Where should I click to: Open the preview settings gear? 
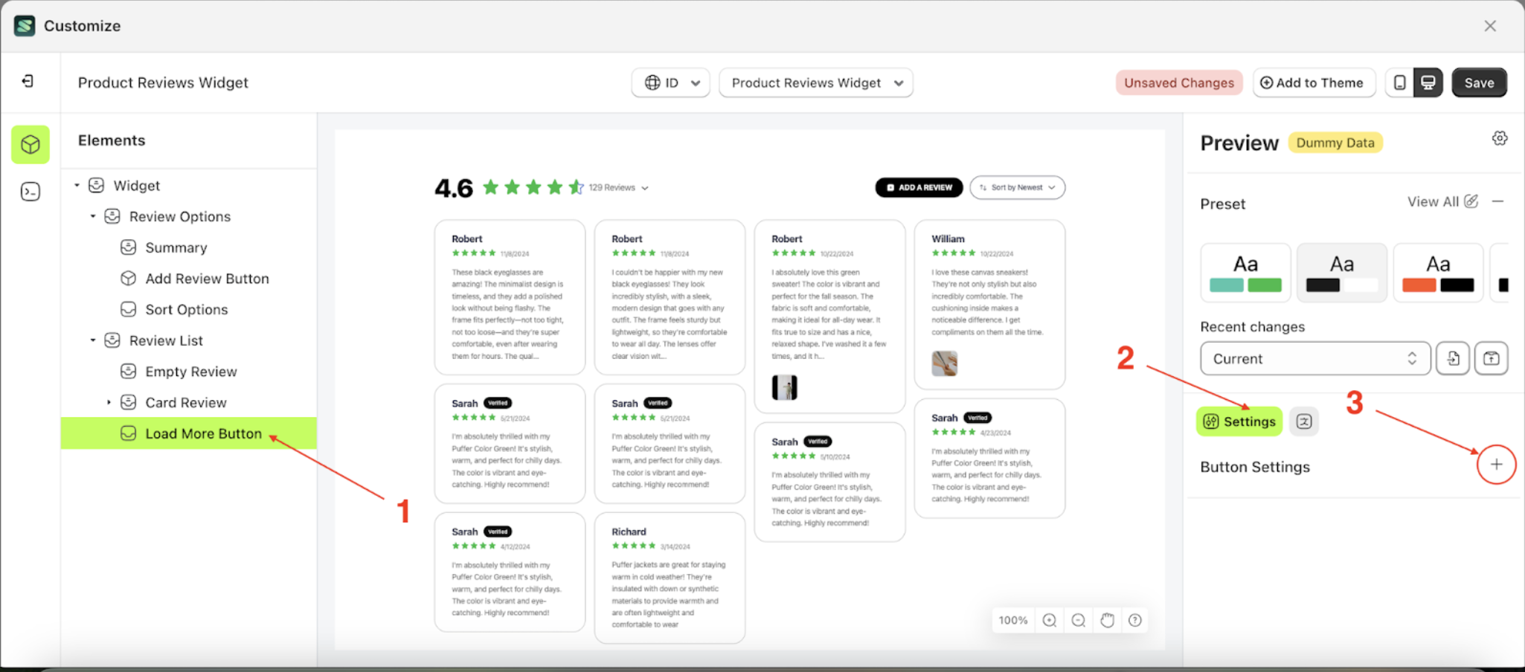(x=1500, y=138)
